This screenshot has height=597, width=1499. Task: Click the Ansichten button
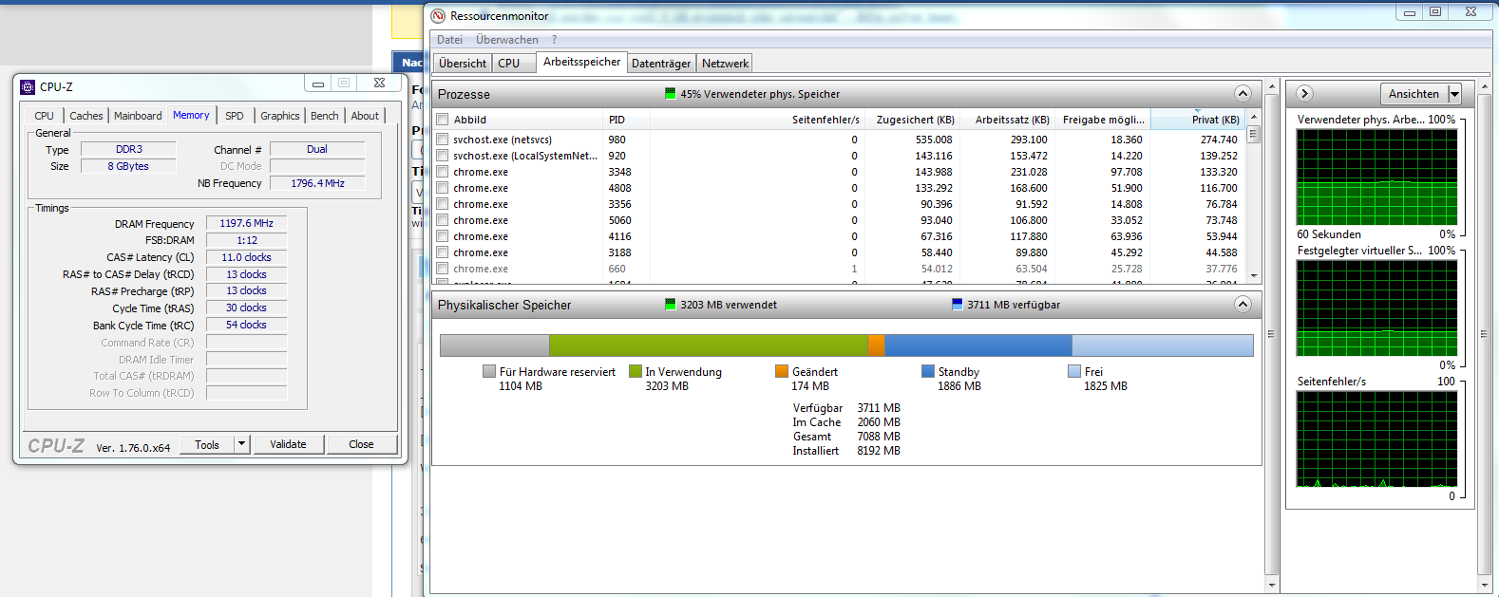tap(1414, 94)
